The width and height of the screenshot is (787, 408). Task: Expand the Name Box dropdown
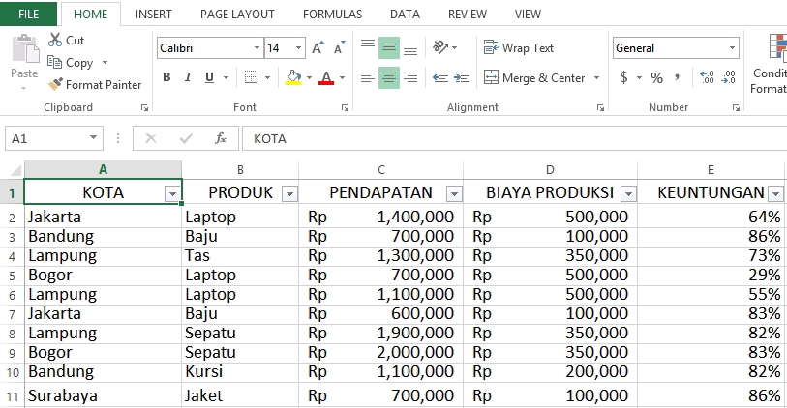[x=93, y=138]
